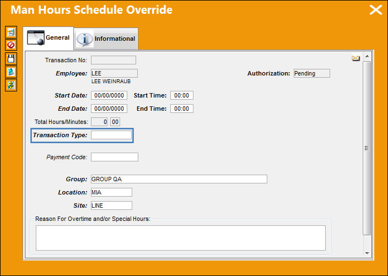Click the Reason For Overtime and/or Special Hours label
Screen dimensions: 388x276
coord(93,219)
